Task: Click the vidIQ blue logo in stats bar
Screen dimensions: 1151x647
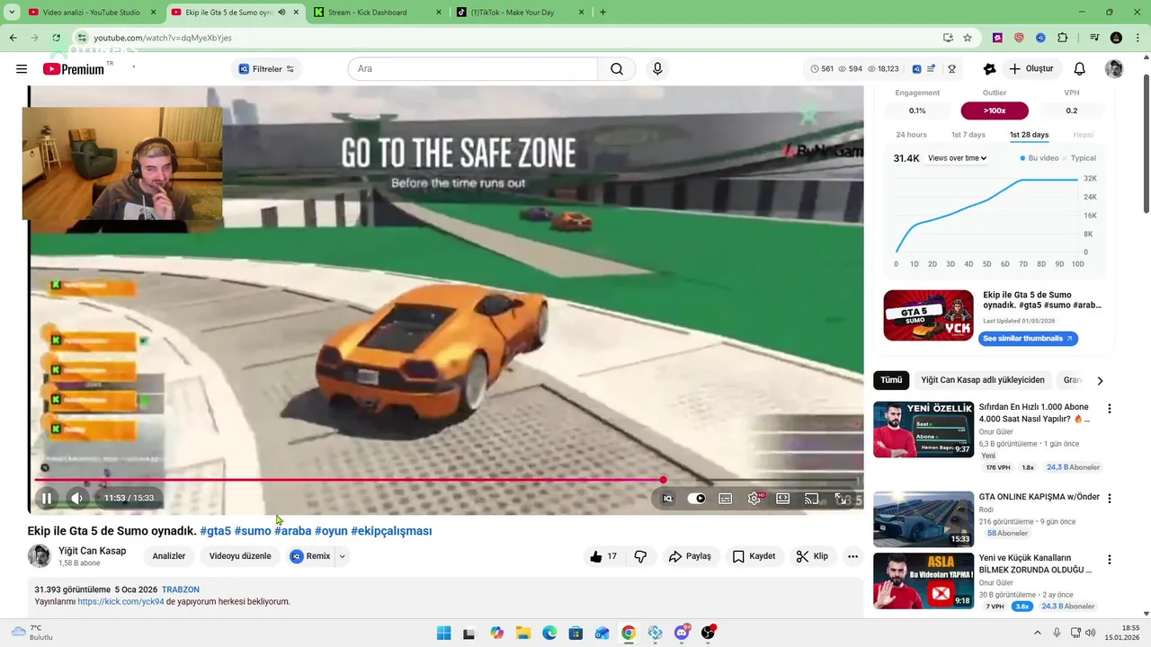Action: tap(916, 69)
